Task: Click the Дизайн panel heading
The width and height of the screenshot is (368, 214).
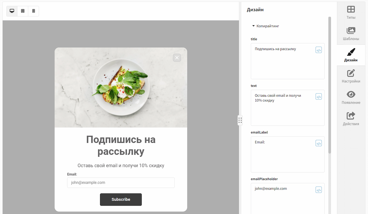Action: 255,10
